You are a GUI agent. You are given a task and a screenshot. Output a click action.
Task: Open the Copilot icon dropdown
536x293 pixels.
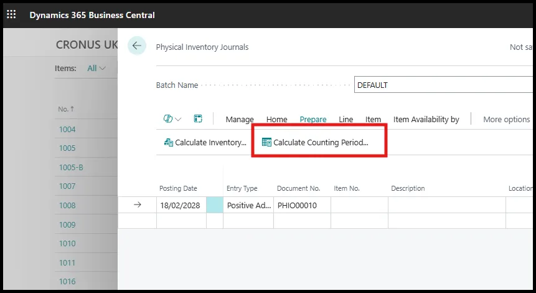point(178,119)
